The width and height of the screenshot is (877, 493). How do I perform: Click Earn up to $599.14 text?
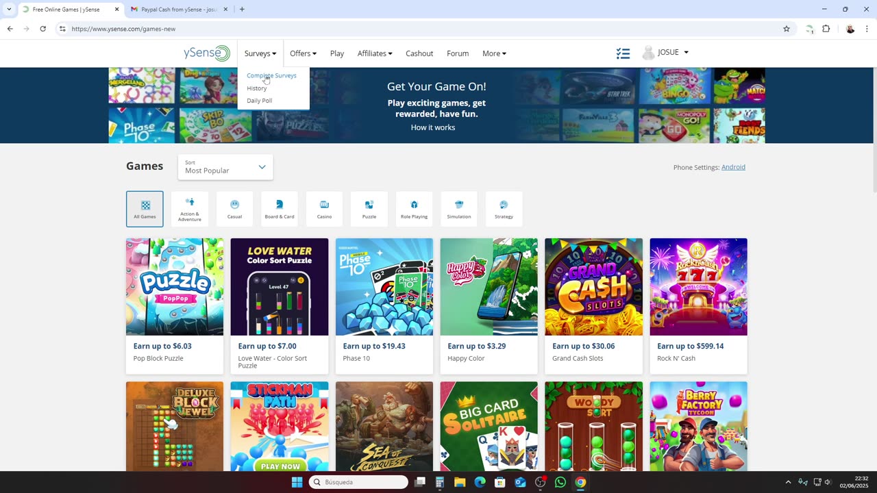[x=691, y=346]
